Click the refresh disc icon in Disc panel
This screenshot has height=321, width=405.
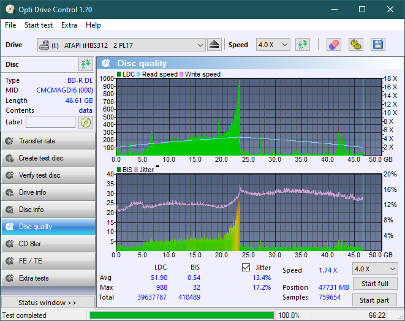coord(85,64)
